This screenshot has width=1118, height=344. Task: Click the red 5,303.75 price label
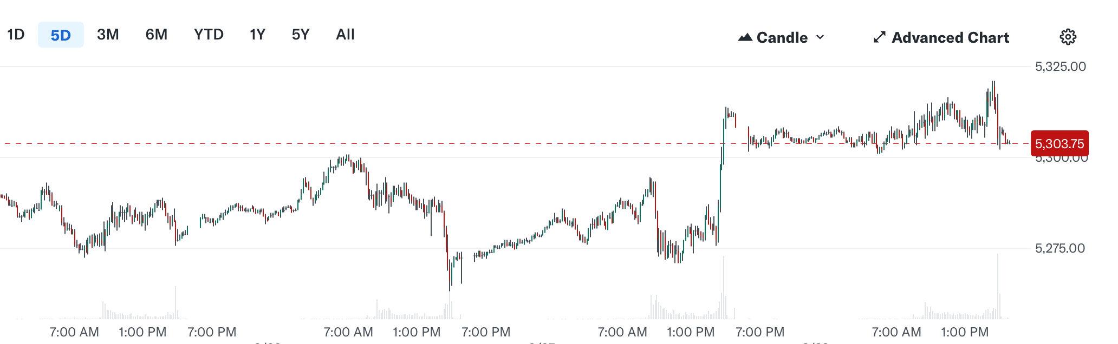(x=1059, y=143)
